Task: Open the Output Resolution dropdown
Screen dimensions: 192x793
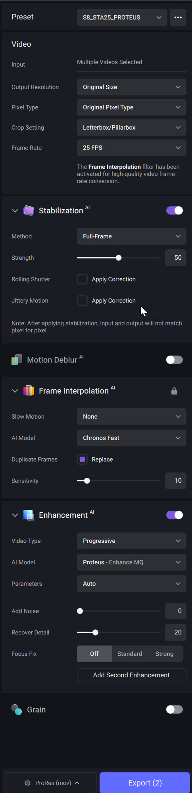Action: [132, 87]
